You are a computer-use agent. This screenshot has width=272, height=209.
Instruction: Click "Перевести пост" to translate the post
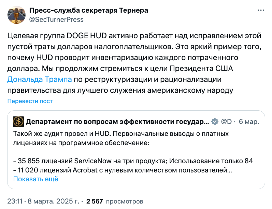tap(30, 101)
